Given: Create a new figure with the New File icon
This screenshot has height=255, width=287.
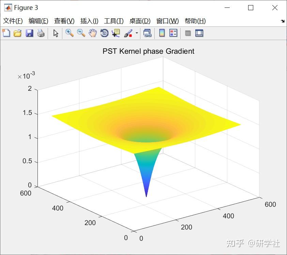Looking at the screenshot, I should pos(6,33).
